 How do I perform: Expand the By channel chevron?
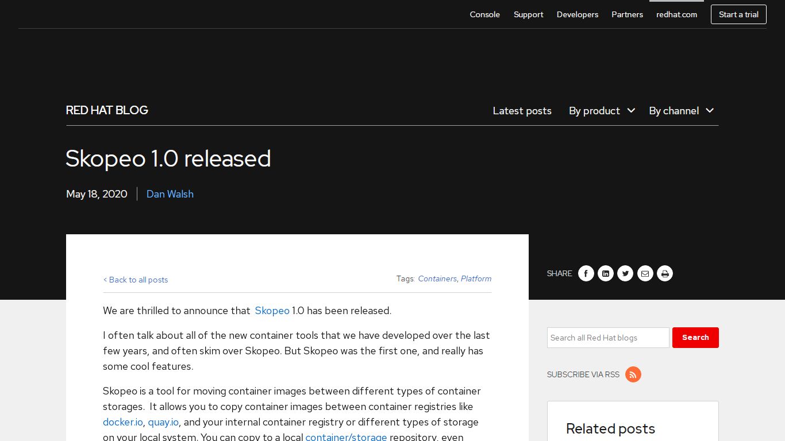pos(710,110)
